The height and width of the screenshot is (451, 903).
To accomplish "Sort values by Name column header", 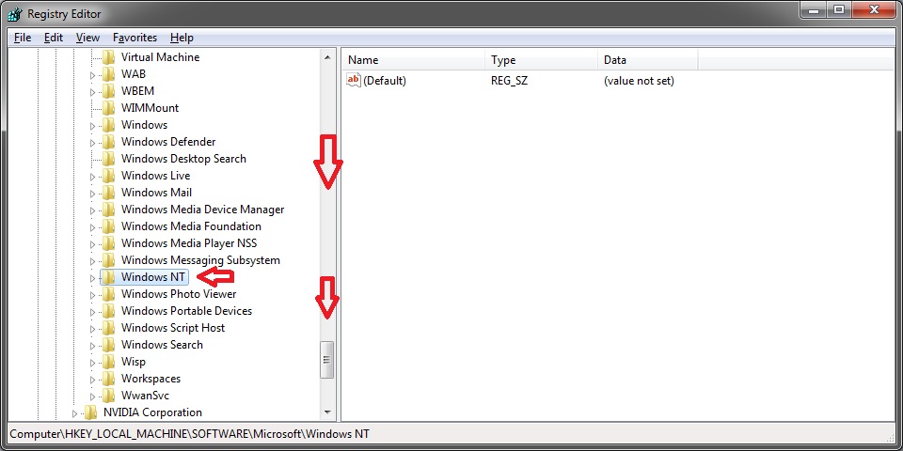I will [414, 60].
